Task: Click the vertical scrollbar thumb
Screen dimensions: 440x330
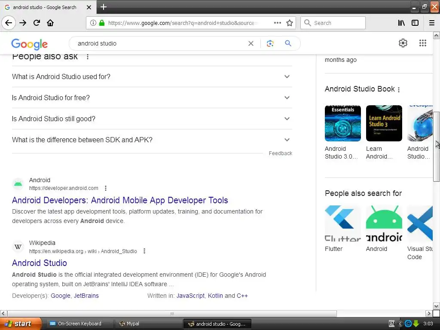Action: click(x=437, y=147)
